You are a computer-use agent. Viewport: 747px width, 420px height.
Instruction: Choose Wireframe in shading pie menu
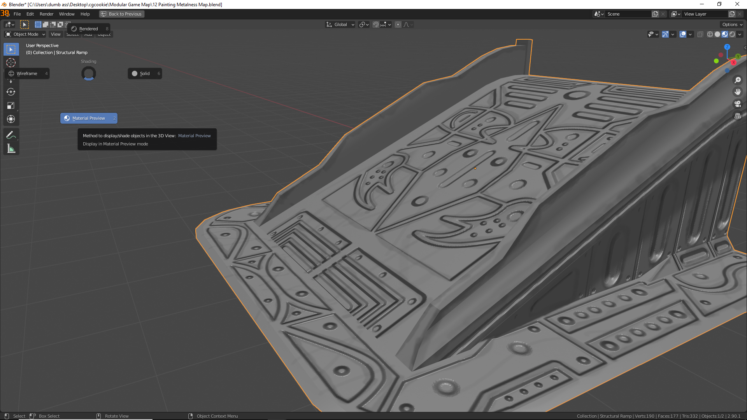[27, 73]
